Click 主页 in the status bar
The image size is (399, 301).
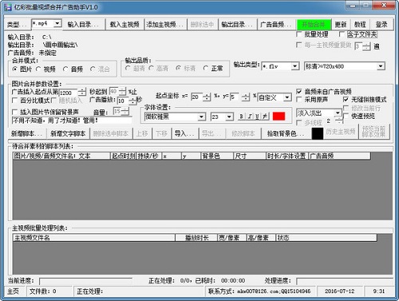(x=14, y=291)
